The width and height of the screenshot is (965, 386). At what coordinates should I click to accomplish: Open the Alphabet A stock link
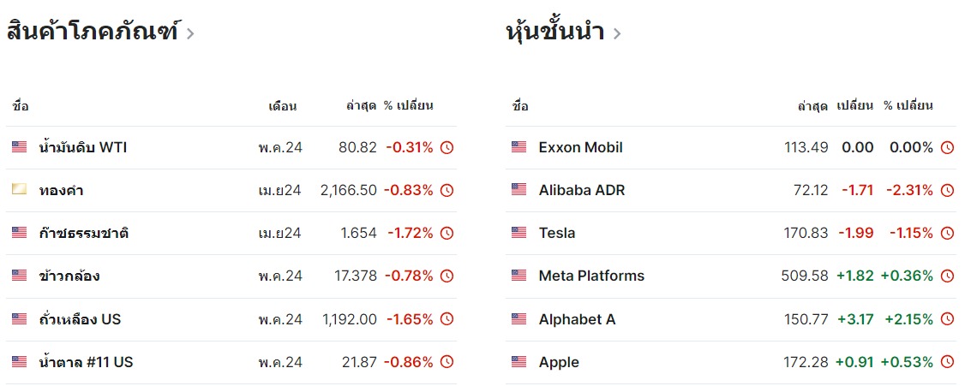(577, 319)
